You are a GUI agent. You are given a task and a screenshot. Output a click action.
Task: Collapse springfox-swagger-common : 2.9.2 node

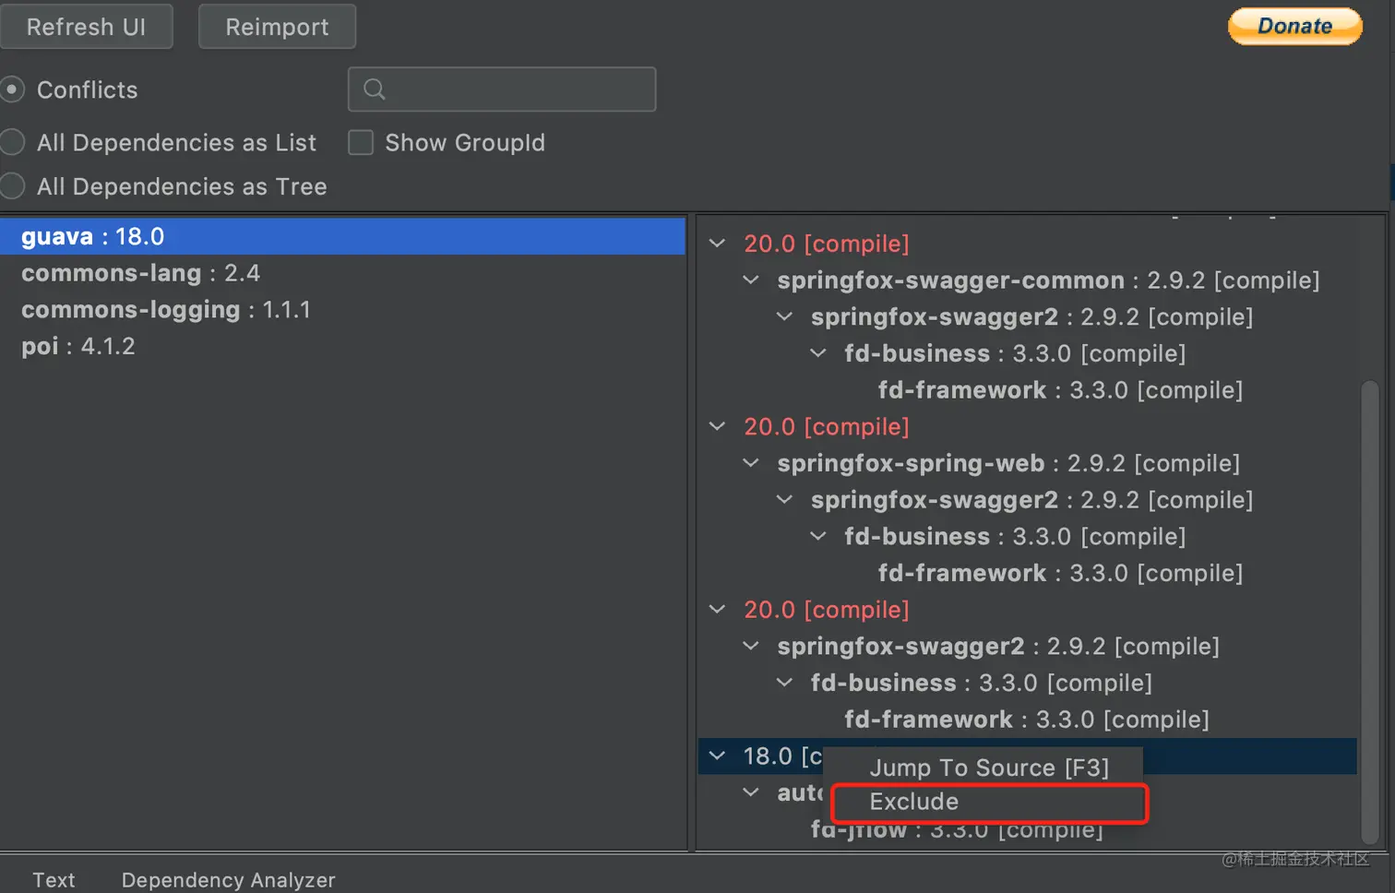tap(751, 280)
